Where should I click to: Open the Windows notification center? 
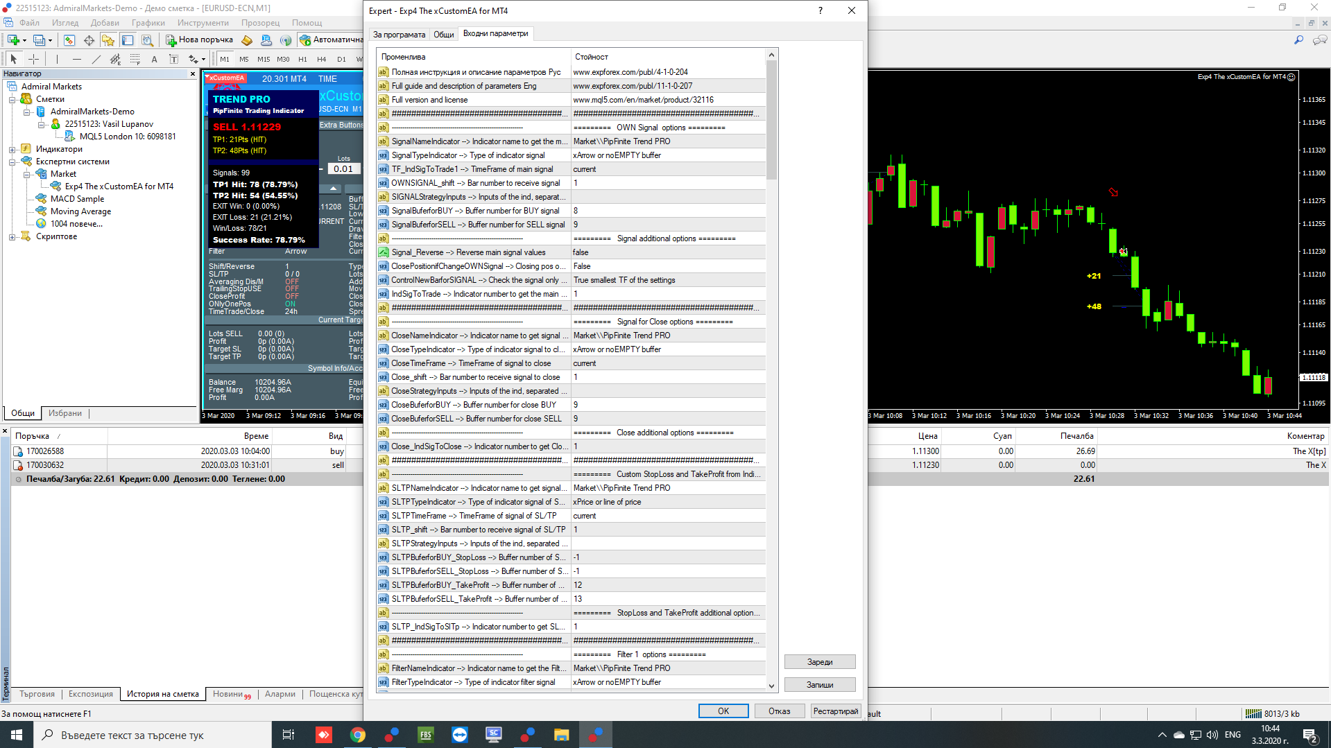coord(1310,735)
